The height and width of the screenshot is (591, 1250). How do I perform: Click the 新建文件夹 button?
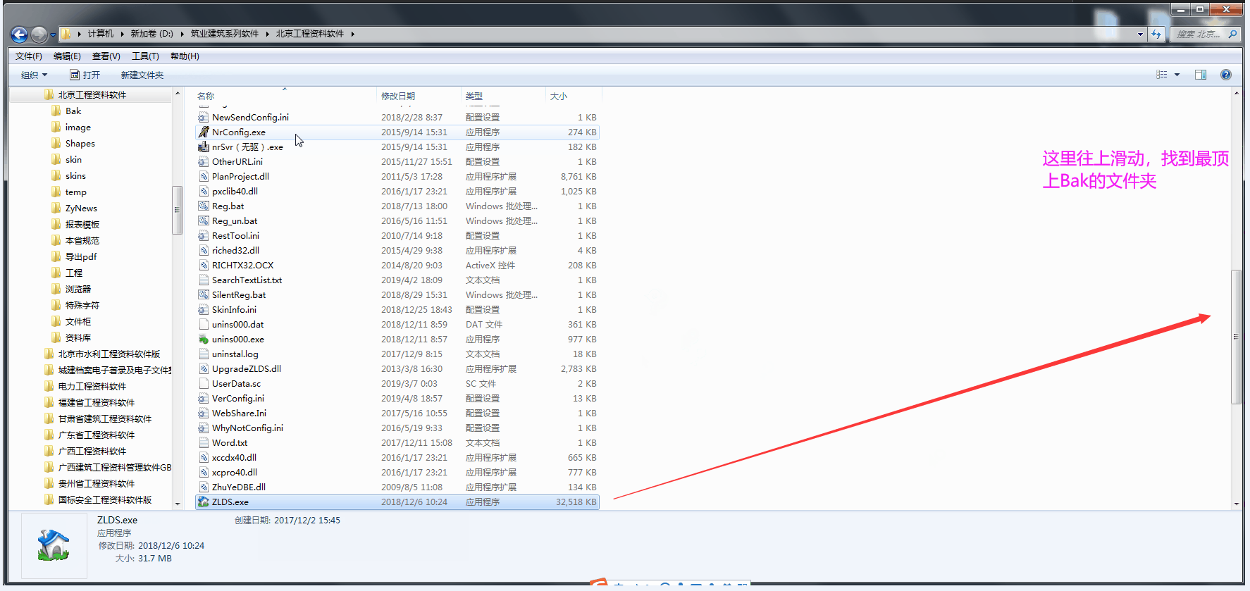point(142,75)
